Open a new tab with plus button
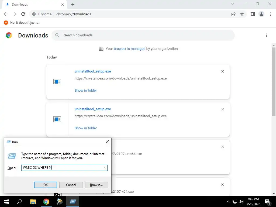The height and width of the screenshot is (207, 276). pyautogui.click(x=73, y=5)
